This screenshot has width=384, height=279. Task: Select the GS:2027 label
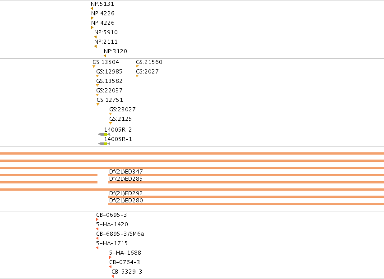(x=148, y=72)
